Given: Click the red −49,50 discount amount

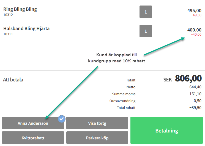Looking at the screenshot, I should (x=196, y=15).
